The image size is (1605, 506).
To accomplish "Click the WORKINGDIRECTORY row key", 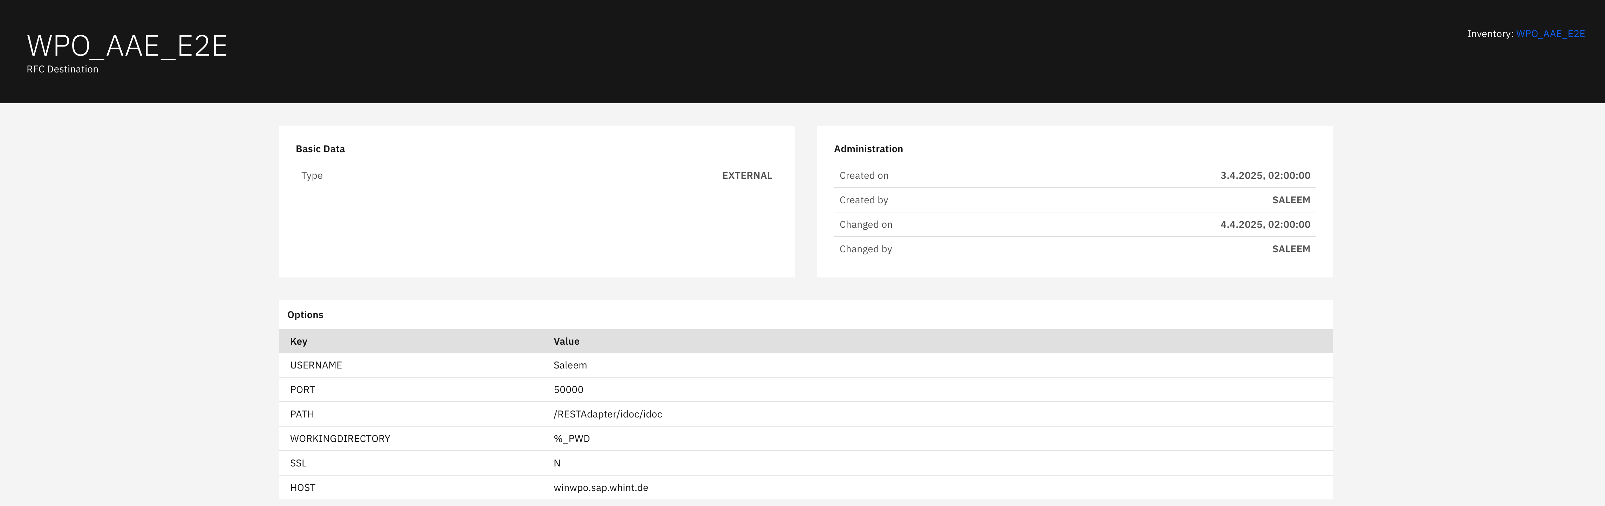I will pyautogui.click(x=340, y=438).
